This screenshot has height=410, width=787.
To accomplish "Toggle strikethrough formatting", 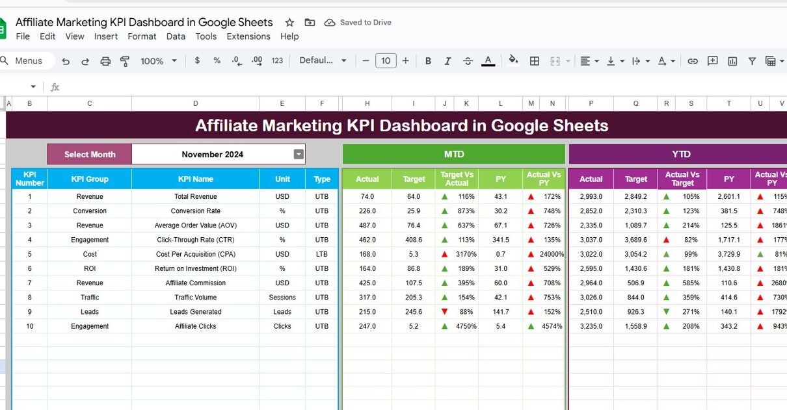I will (467, 60).
